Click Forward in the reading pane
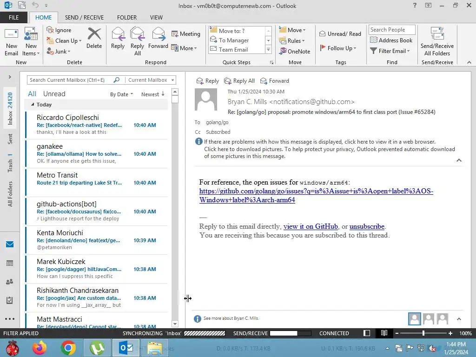Screen dimensions: 476x357 point(275,81)
